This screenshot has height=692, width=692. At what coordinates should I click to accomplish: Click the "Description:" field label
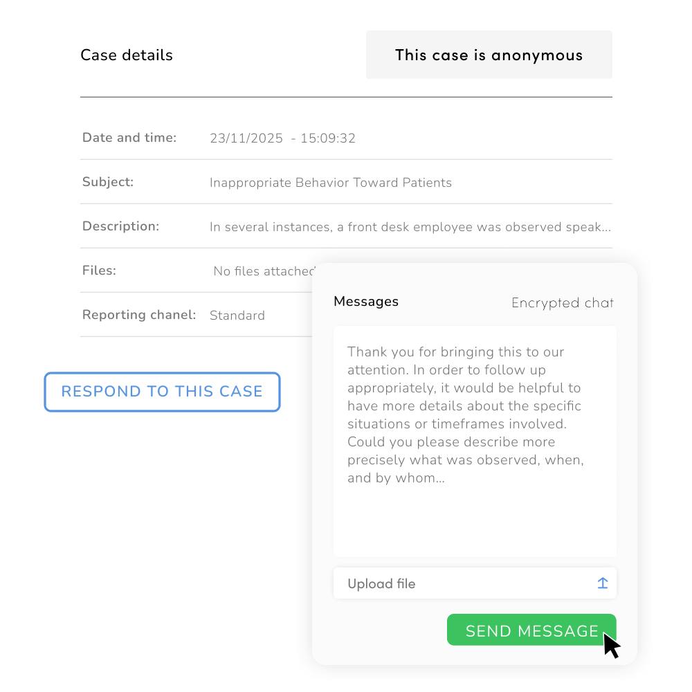120,226
